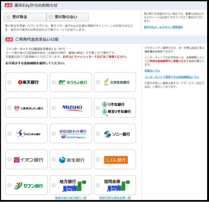
Task: Choose the ジャパンネット銀行 radio button
Action: coord(9,133)
